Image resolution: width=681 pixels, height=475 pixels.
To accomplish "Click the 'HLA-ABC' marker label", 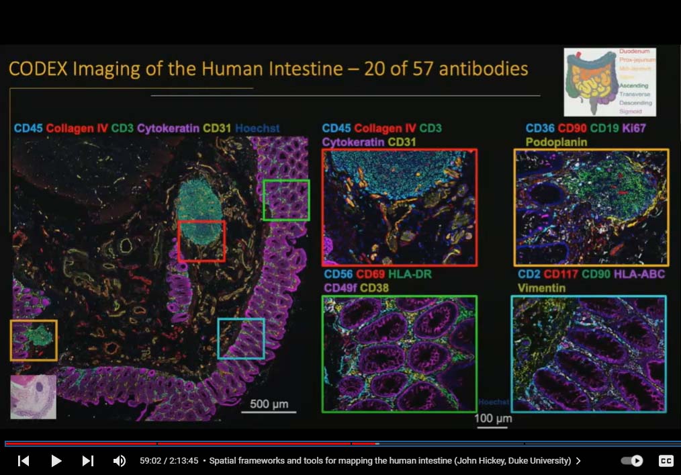I will [639, 274].
